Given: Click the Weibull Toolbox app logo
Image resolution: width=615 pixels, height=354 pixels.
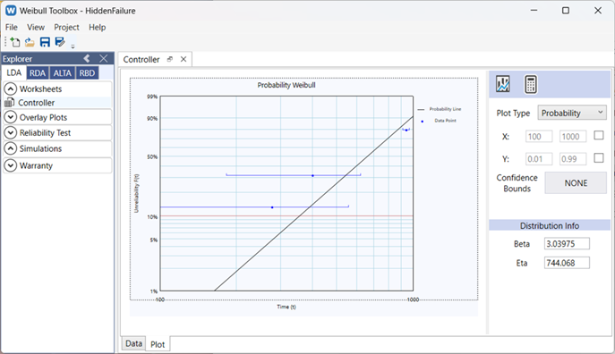Looking at the screenshot, I should click(11, 11).
